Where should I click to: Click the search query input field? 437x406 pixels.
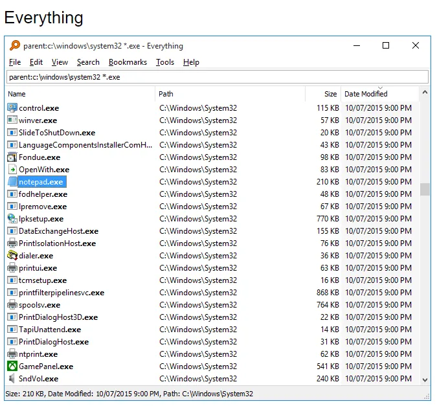(218, 77)
